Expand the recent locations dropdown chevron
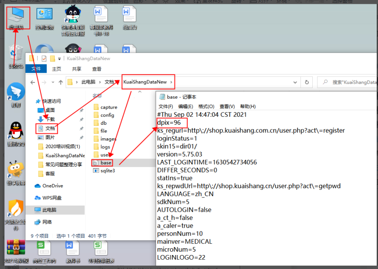Screen dimensions: 378x269 point(52,82)
